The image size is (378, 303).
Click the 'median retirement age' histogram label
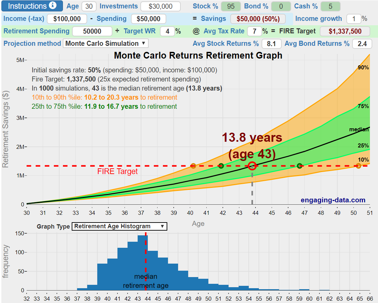pyautogui.click(x=146, y=281)
